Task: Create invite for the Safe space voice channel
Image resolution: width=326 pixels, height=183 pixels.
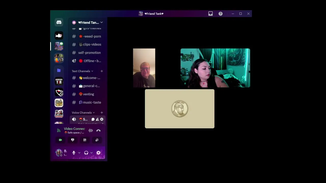Action: [x=97, y=119]
